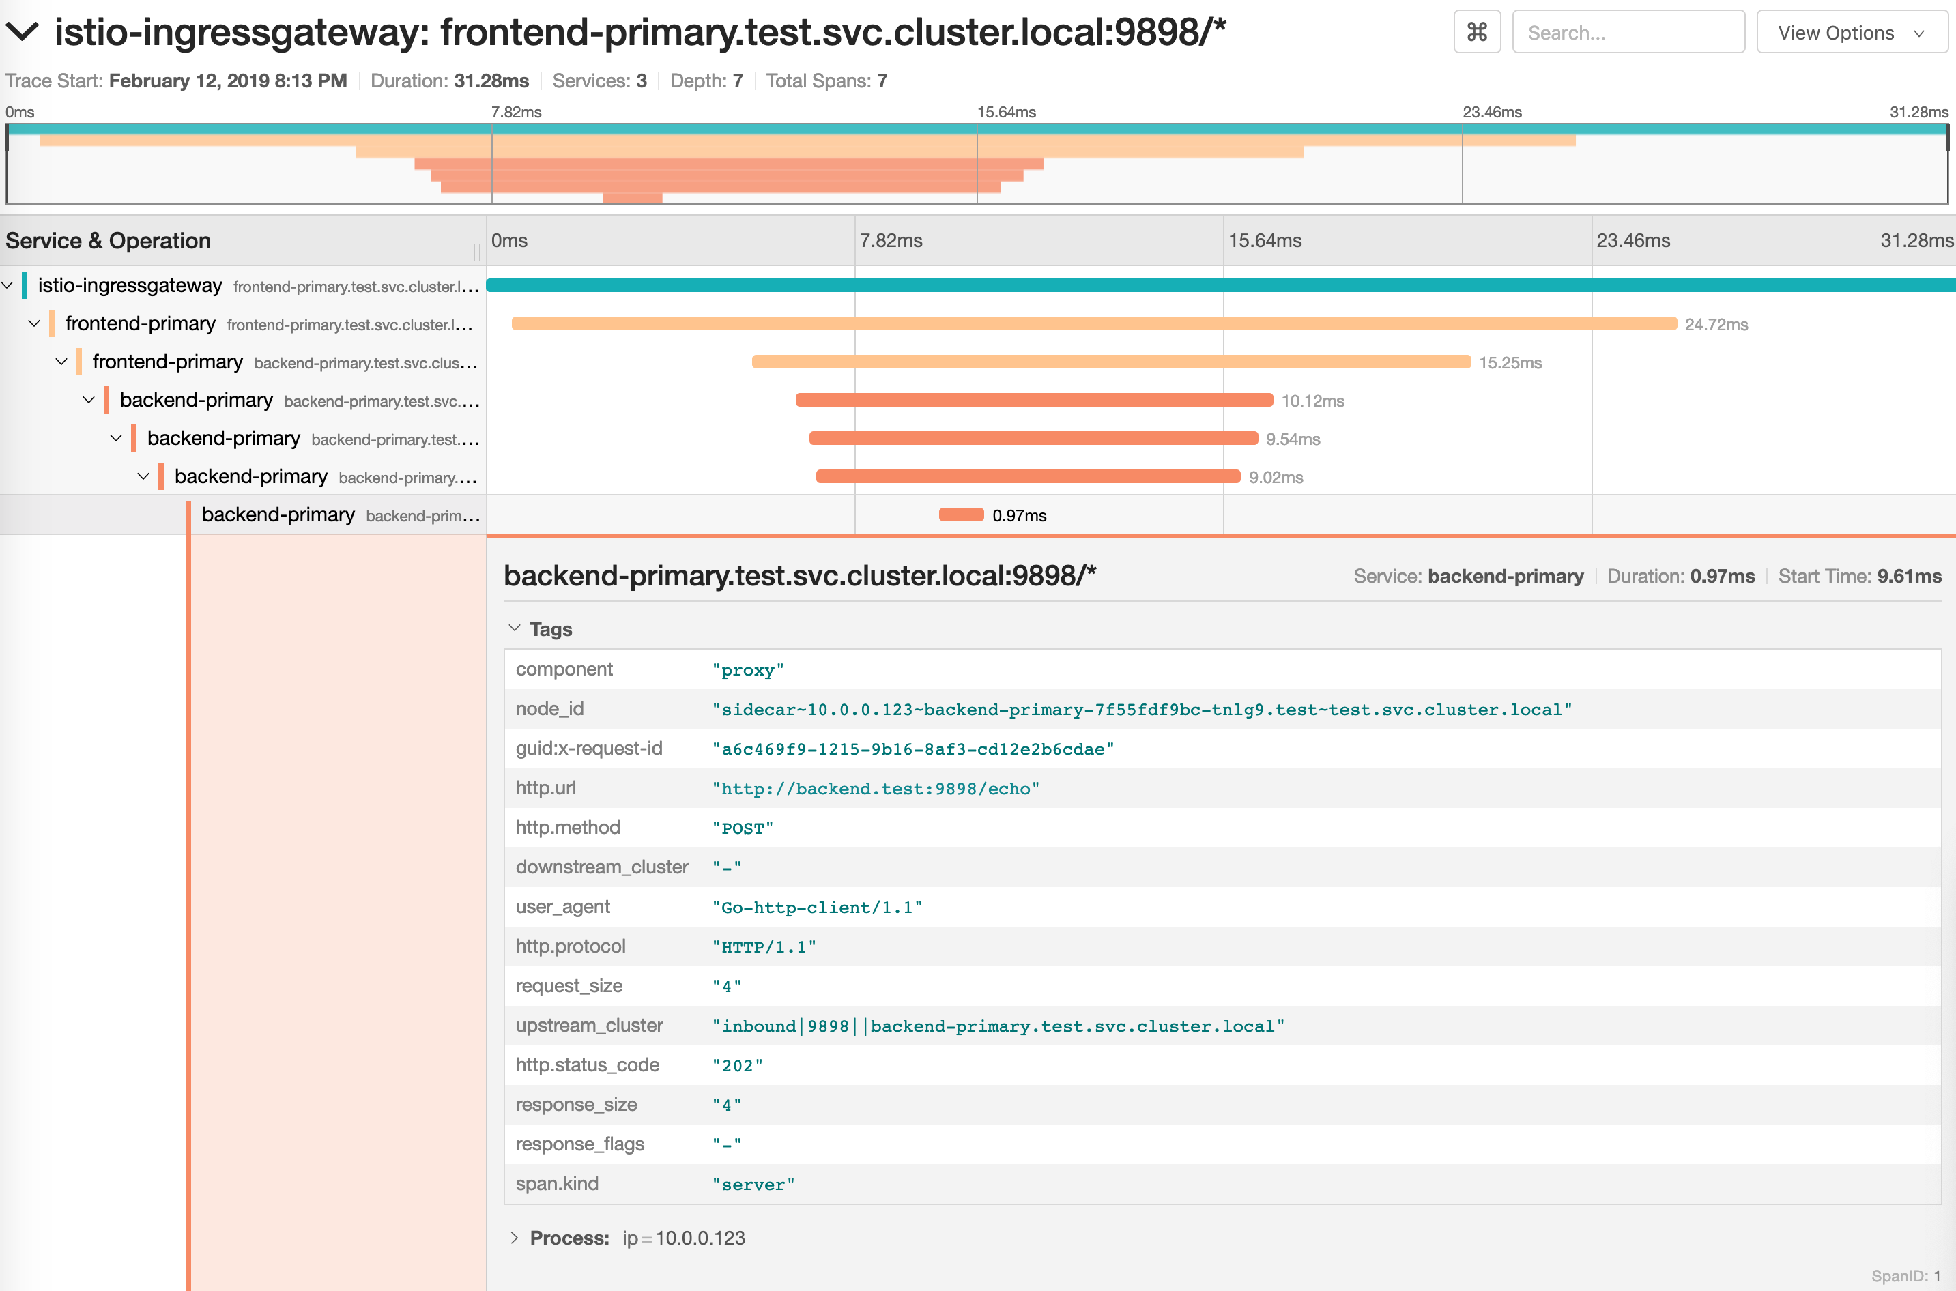Screen dimensions: 1956x1291
Task: Click the http.url tag value
Action: 876,789
